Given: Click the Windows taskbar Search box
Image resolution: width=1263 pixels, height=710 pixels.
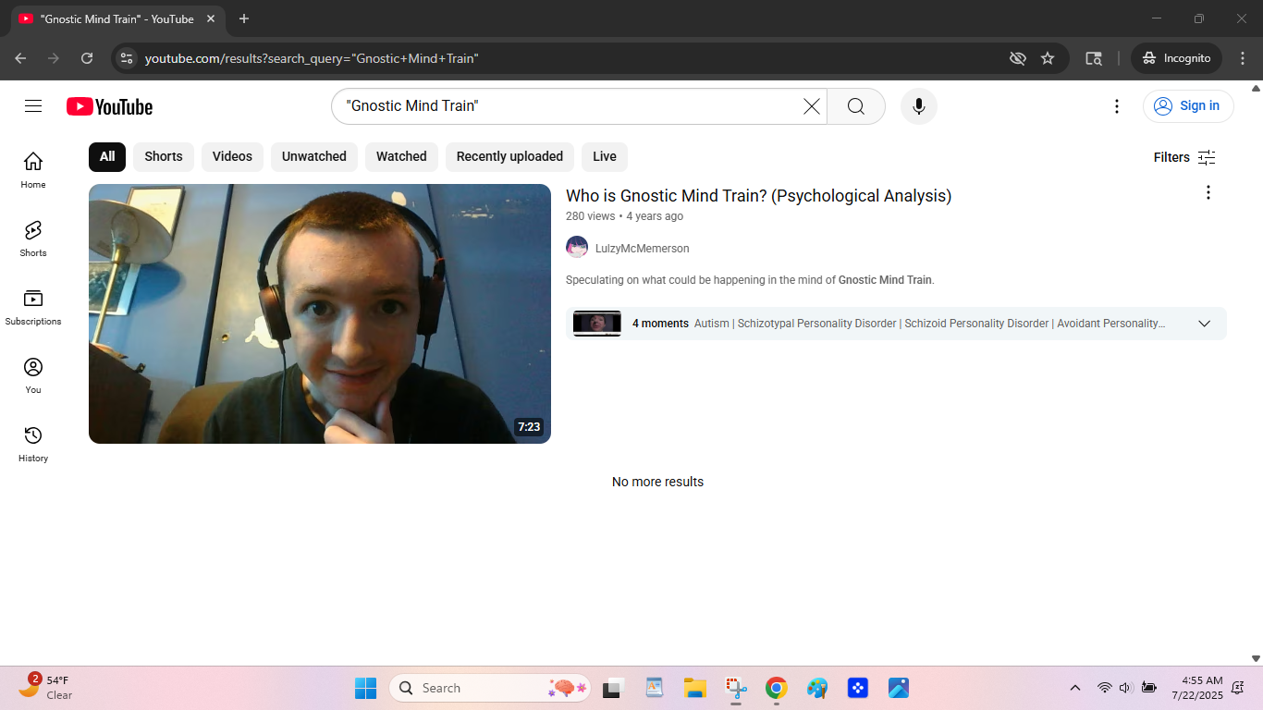Looking at the screenshot, I should coord(490,688).
